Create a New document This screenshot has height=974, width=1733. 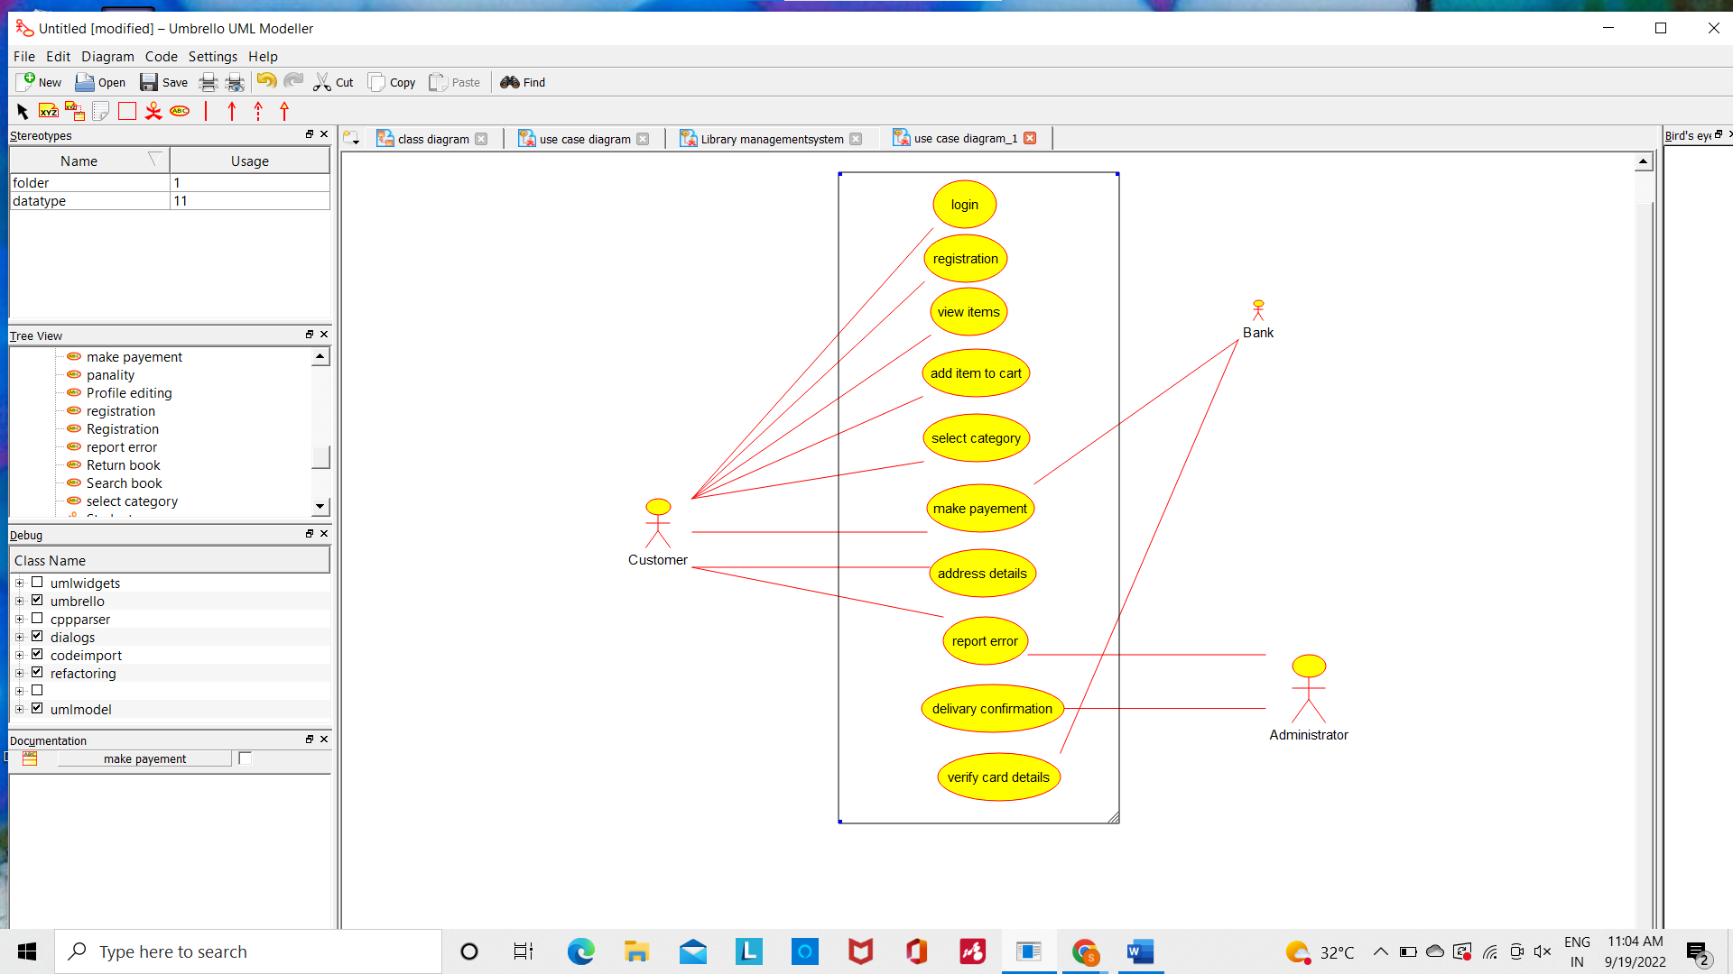tap(39, 82)
